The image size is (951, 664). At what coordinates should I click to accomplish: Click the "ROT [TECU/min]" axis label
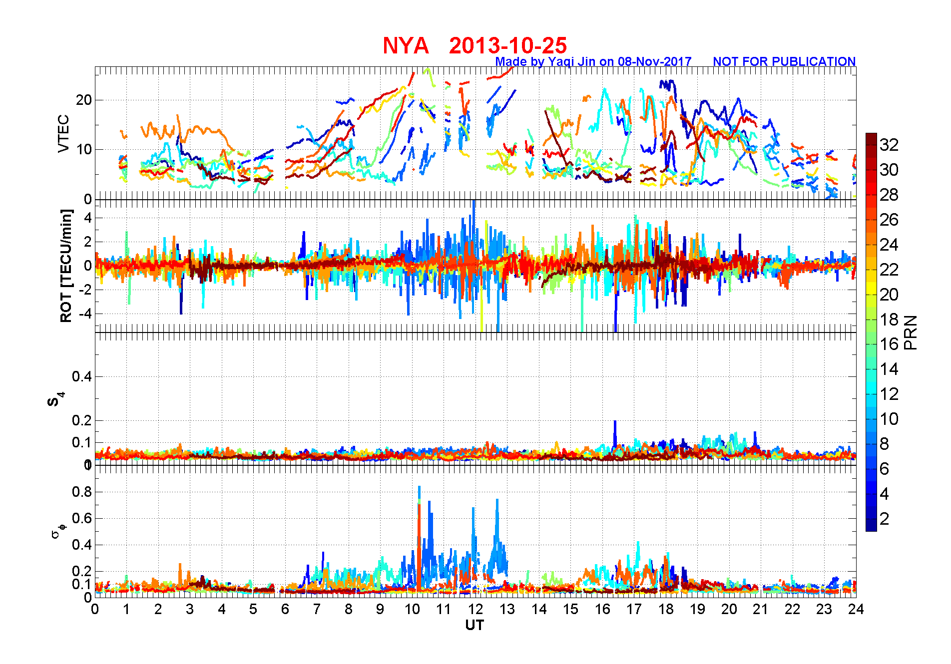(x=65, y=266)
